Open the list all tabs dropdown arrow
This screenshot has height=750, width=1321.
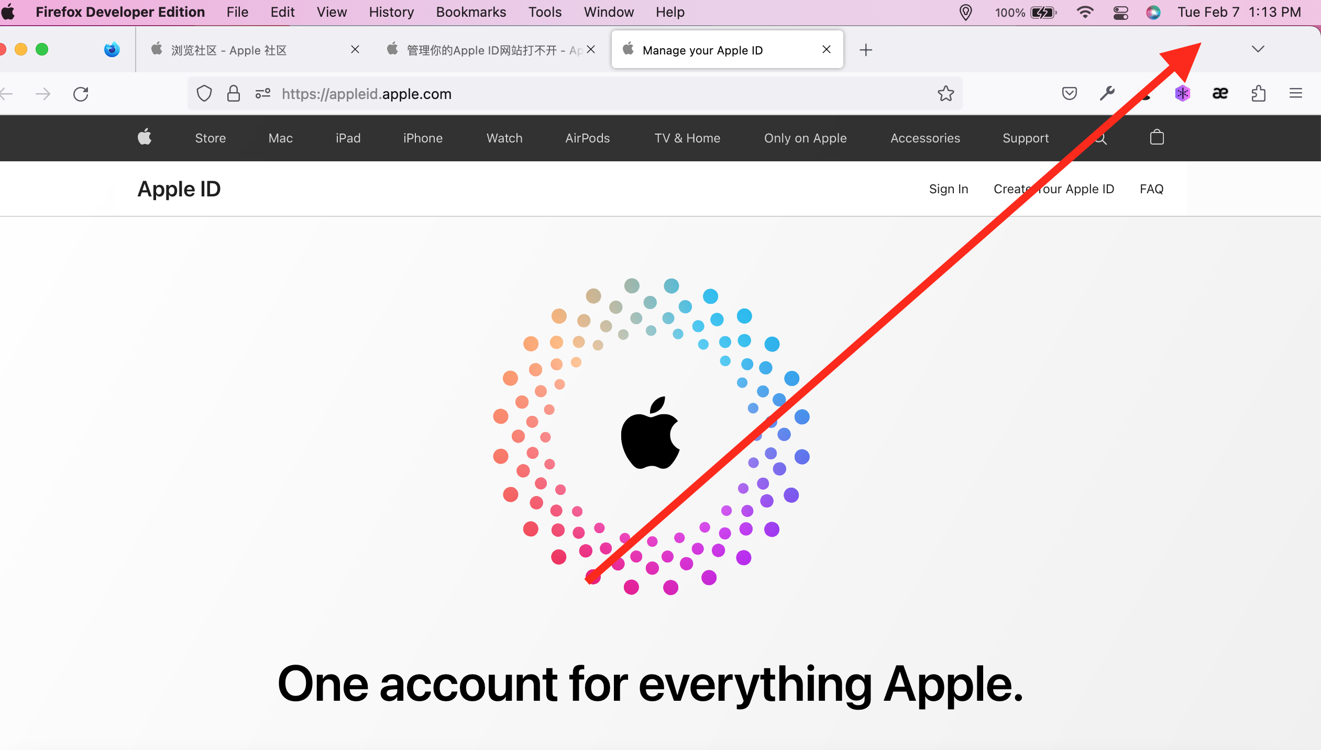(1258, 49)
